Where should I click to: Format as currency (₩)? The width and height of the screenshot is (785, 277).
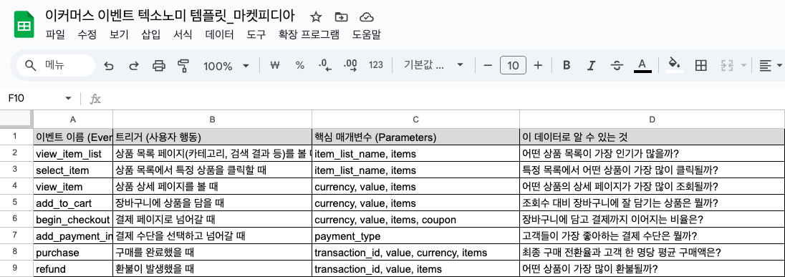274,65
